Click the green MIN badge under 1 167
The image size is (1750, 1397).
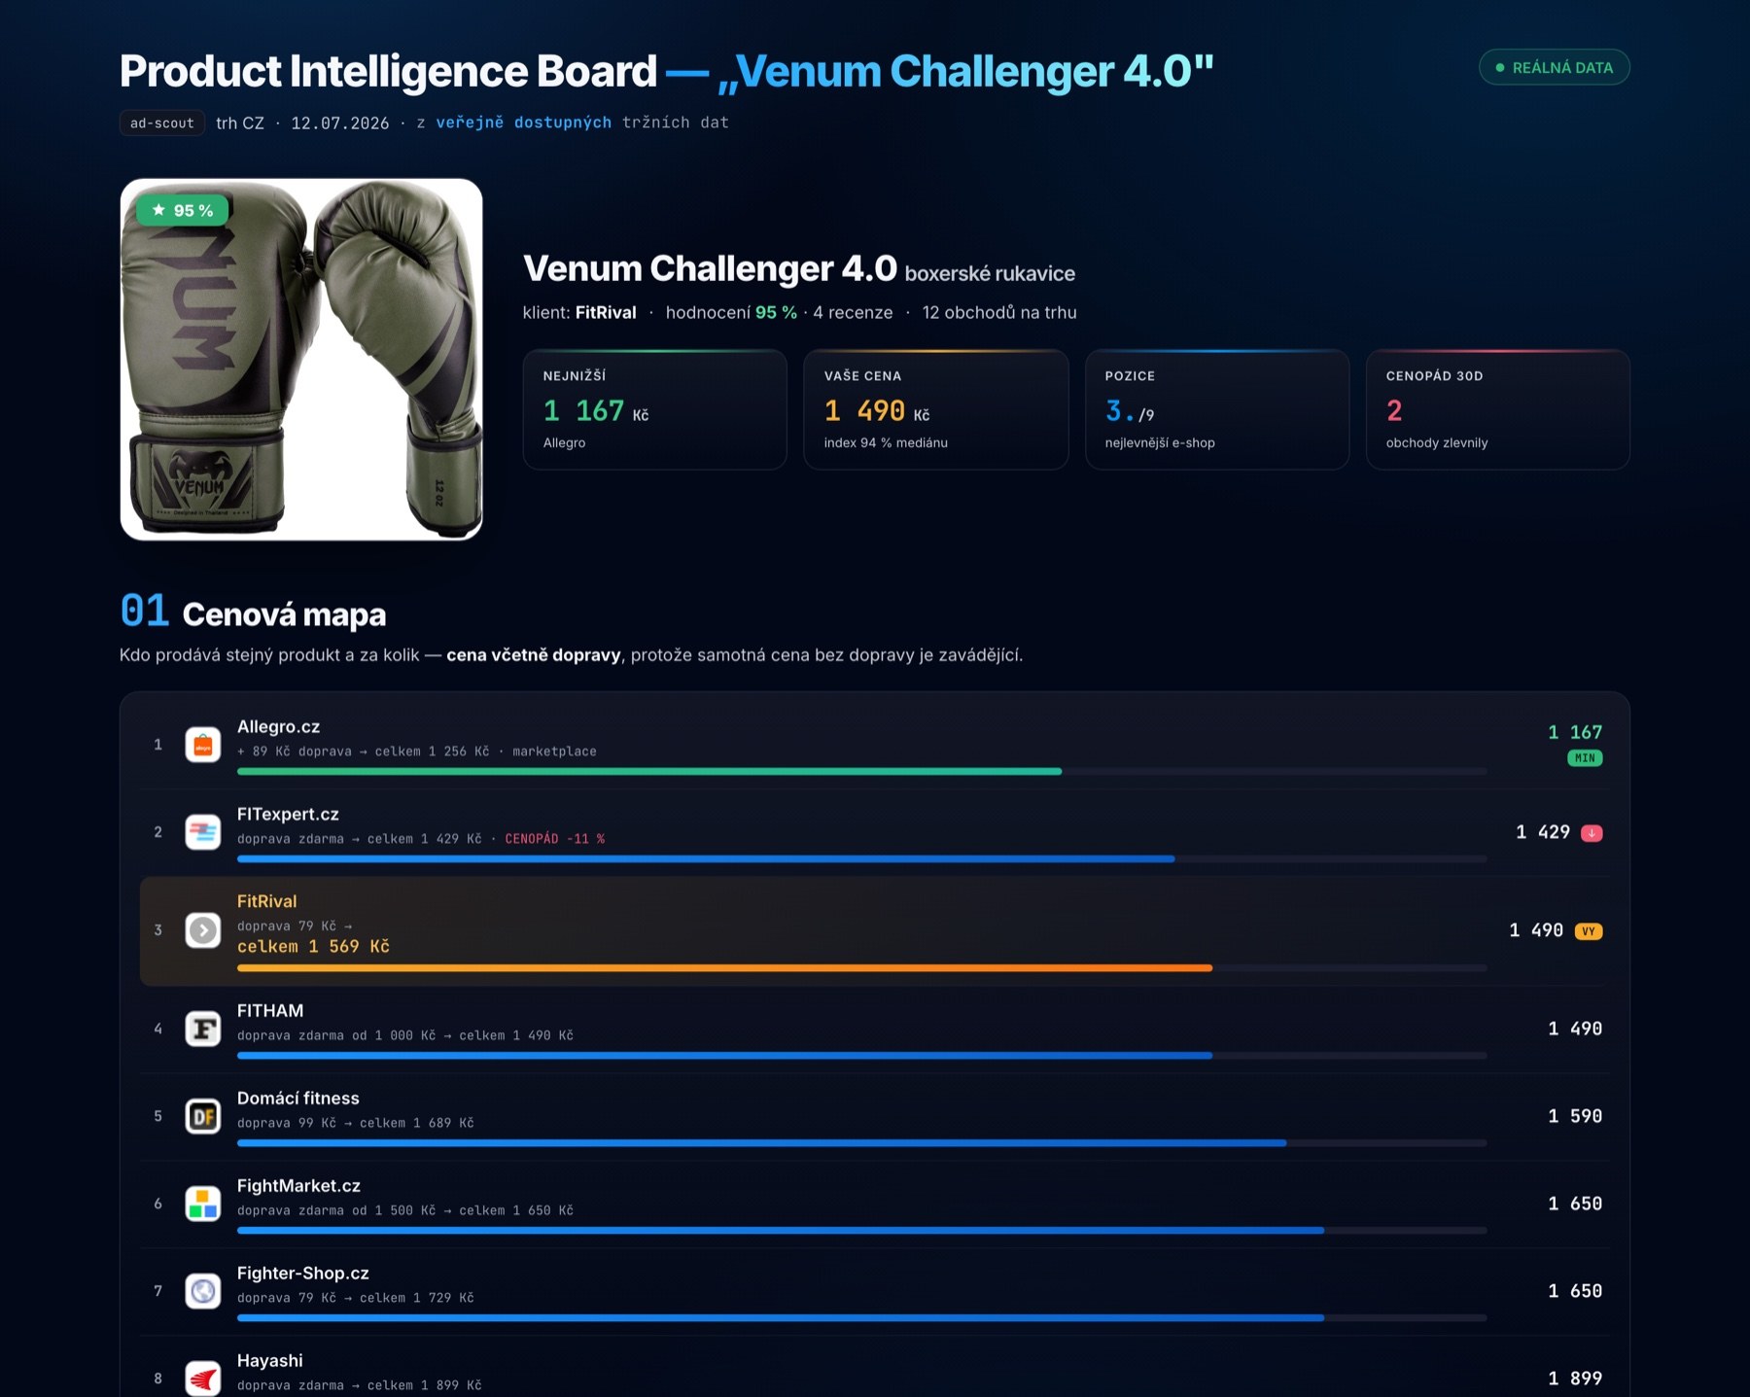(x=1585, y=758)
